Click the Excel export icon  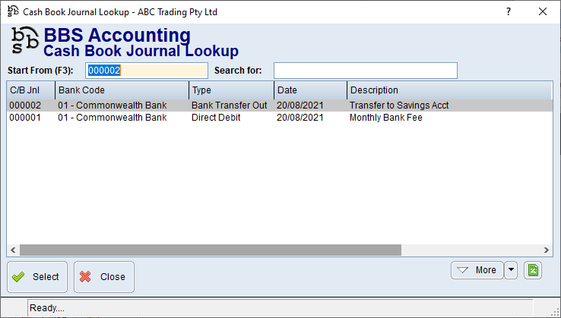click(533, 270)
